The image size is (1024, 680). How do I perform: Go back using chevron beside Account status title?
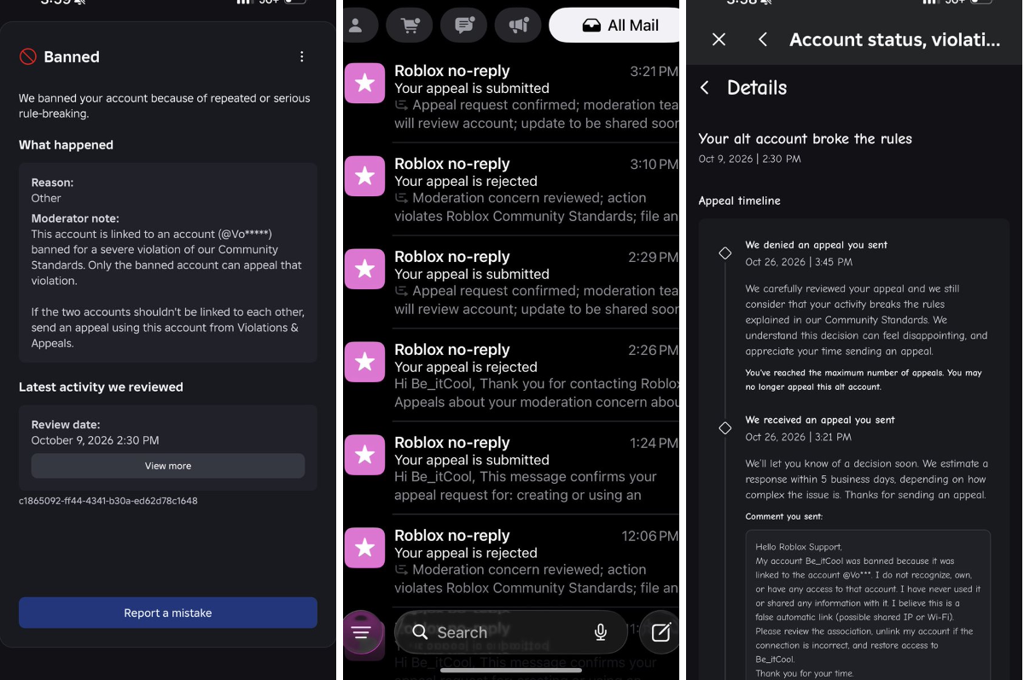(763, 39)
